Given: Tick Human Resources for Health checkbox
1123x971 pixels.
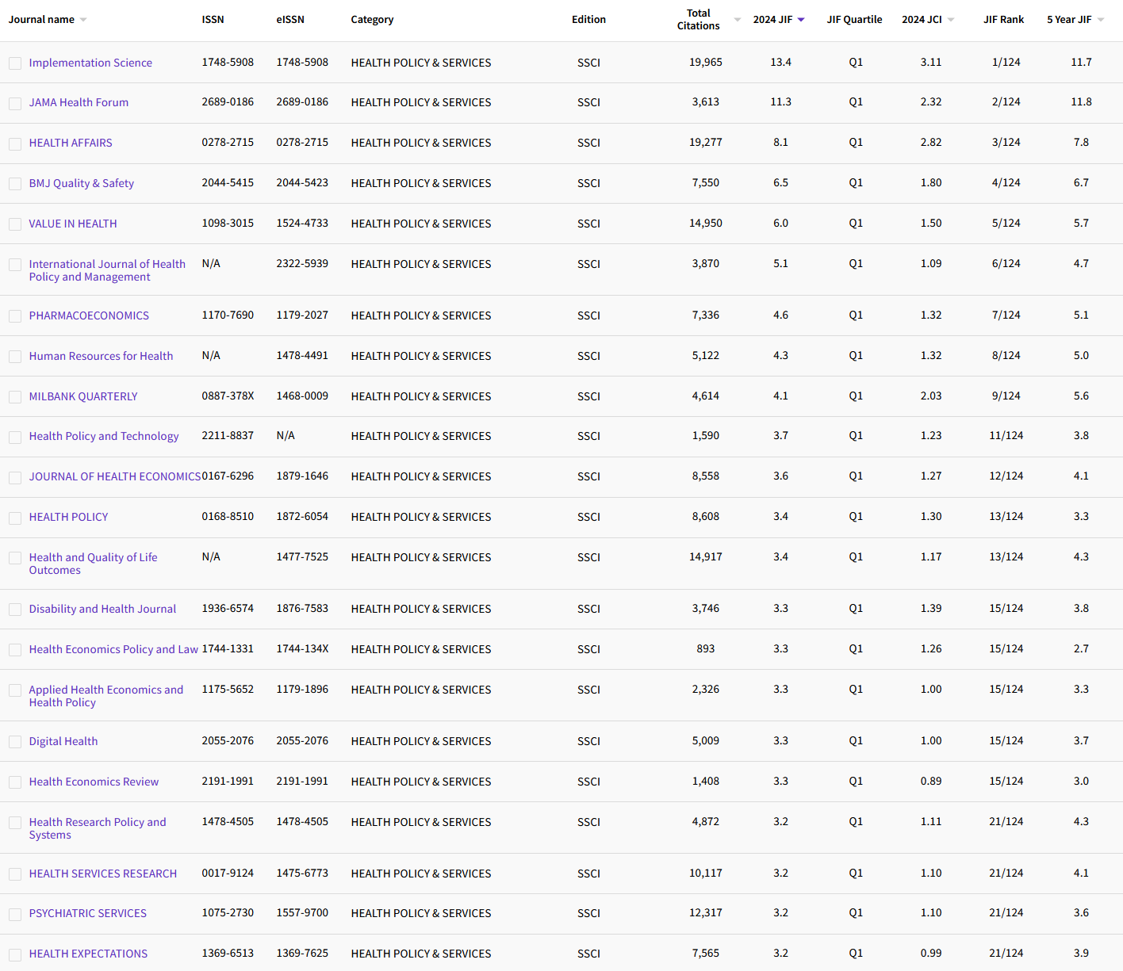Looking at the screenshot, I should pyautogui.click(x=15, y=357).
